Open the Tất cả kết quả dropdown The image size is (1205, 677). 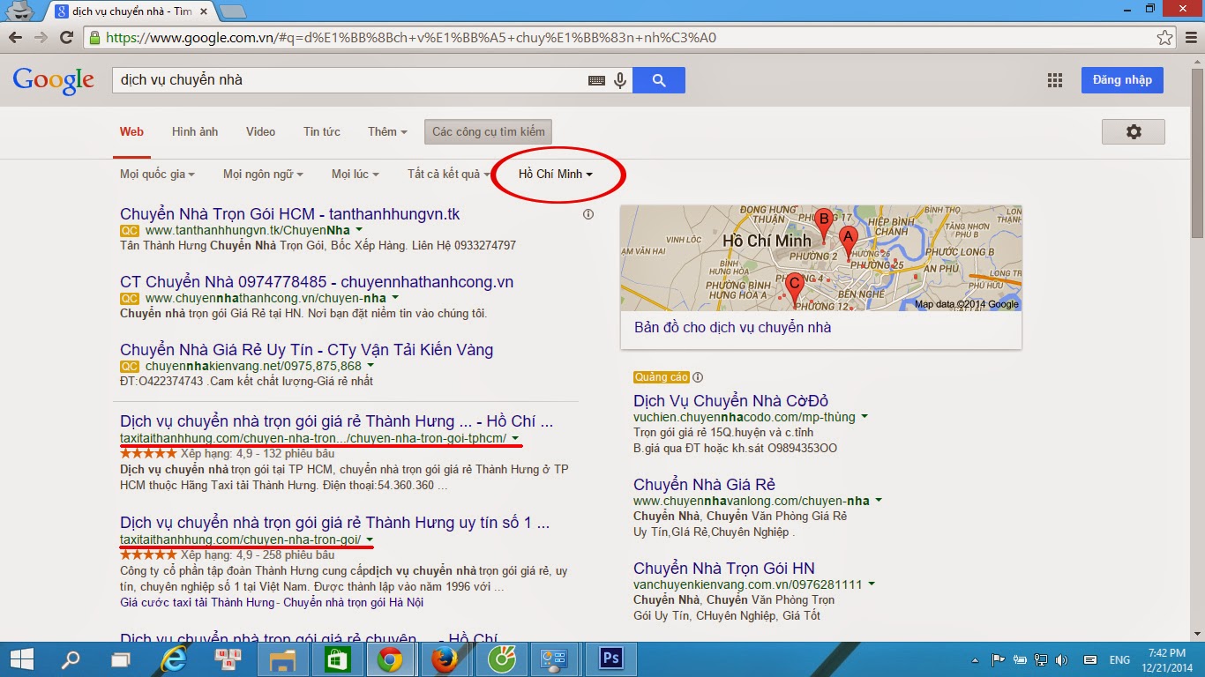pos(449,175)
